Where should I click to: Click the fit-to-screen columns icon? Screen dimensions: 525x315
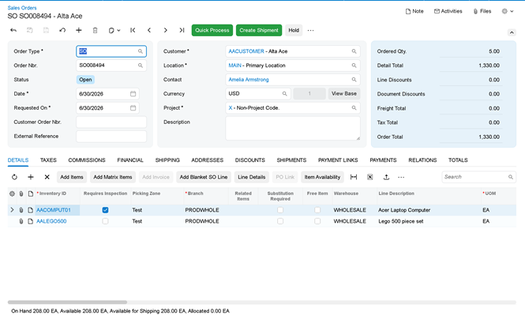[354, 177]
